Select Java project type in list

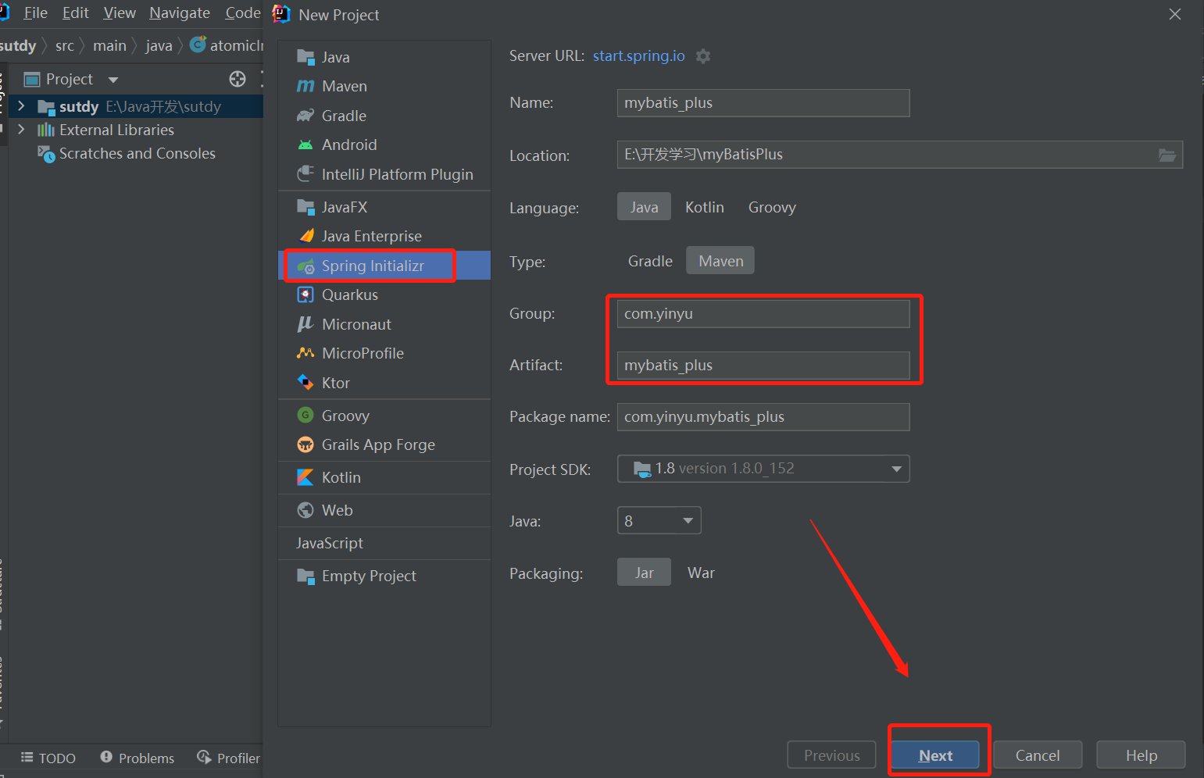click(x=384, y=57)
